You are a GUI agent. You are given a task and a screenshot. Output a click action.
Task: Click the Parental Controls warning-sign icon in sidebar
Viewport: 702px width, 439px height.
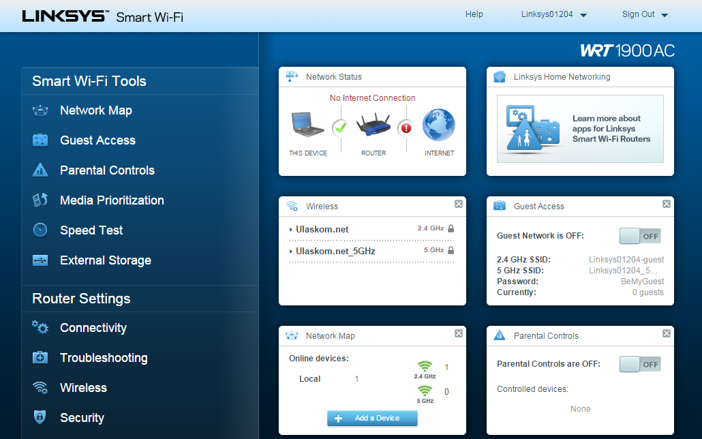coord(40,170)
